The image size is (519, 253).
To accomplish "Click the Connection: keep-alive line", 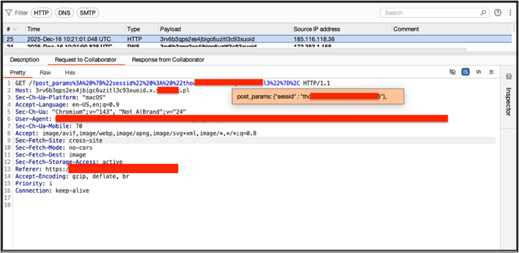I will [52, 190].
